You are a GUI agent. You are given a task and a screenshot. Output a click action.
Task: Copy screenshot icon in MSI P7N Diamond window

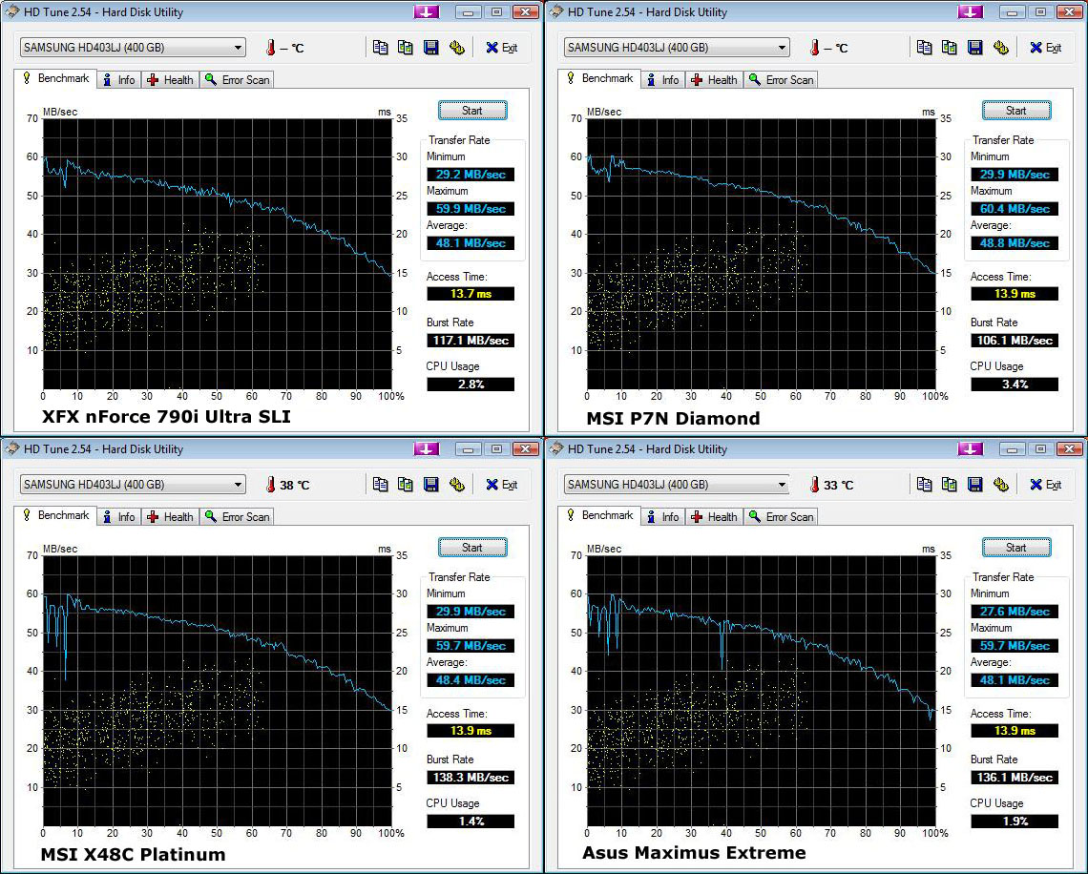[950, 47]
